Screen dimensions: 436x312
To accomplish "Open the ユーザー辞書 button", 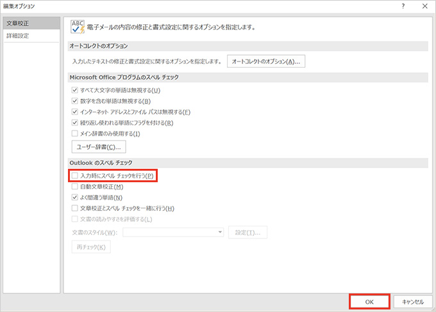I will (x=98, y=148).
